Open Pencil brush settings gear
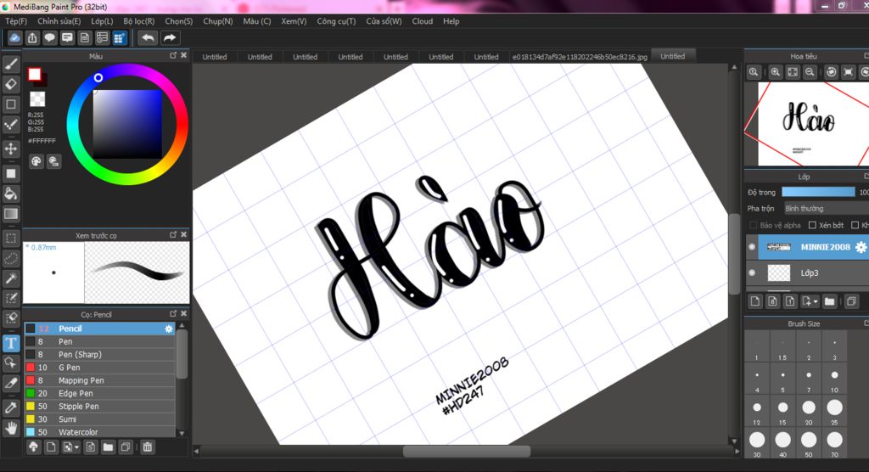The height and width of the screenshot is (472, 869). pos(169,329)
